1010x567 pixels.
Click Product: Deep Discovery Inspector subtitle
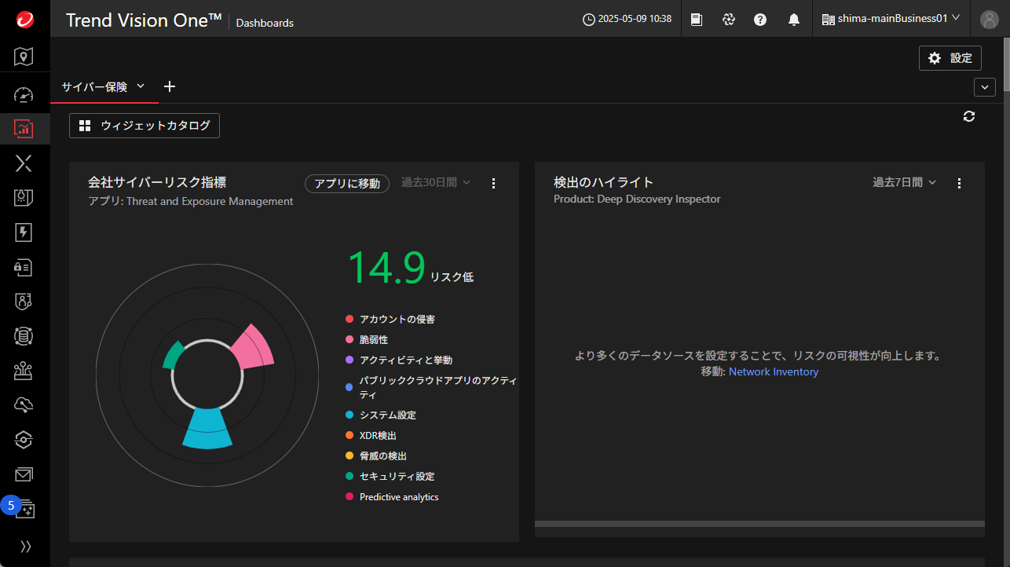click(x=637, y=199)
